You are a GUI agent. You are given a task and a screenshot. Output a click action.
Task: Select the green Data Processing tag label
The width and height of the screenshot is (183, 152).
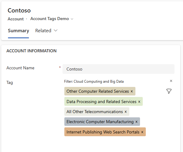101,102
